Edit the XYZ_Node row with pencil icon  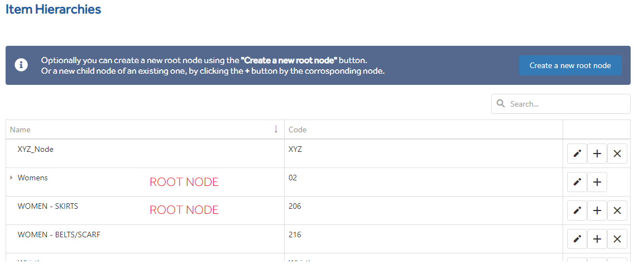(577, 154)
